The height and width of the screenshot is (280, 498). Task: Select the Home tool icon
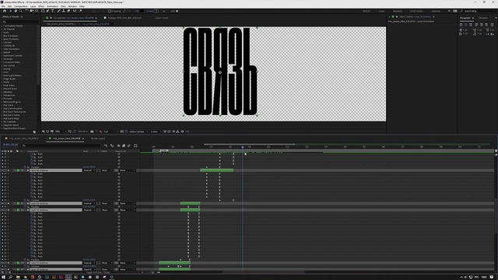coord(5,11)
